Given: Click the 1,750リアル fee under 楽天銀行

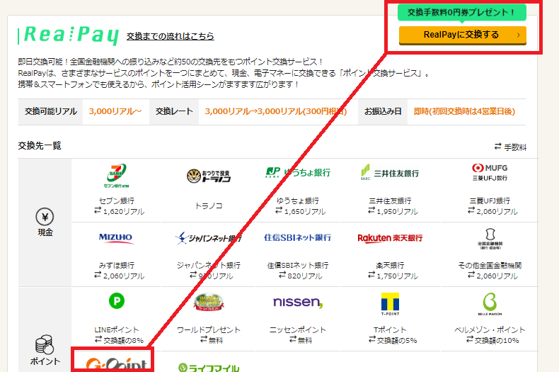Looking at the screenshot, I should [397, 276].
